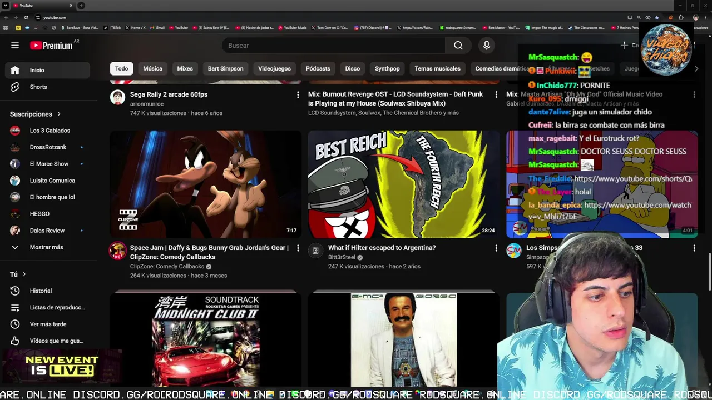Viewport: 712px width, 400px height.
Task: Open Giorgio album cover thumbnail
Action: point(404,339)
